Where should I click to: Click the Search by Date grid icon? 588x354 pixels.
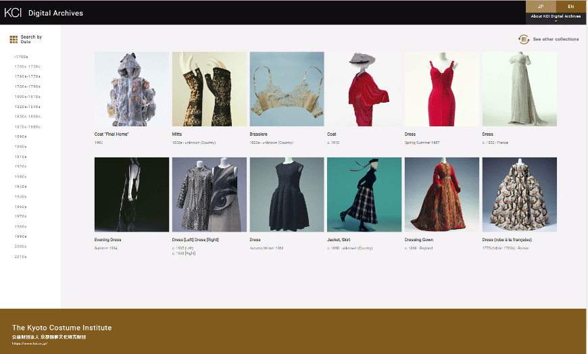14,39
